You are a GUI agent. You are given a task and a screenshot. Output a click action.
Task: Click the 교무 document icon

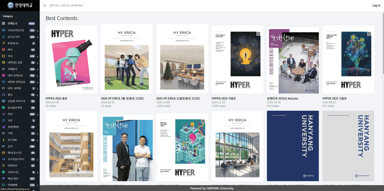click(x=3, y=121)
